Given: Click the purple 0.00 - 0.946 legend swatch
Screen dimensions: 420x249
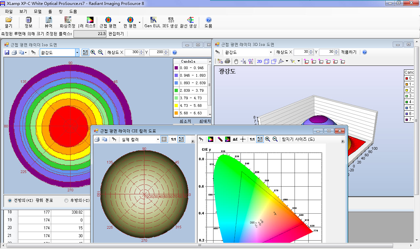Looking at the screenshot, I should pos(176,68).
